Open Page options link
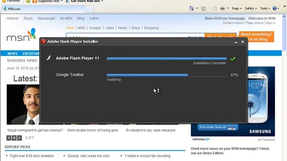Image resolution: width=287 pixels, height=161 pixels. (x=255, y=23)
